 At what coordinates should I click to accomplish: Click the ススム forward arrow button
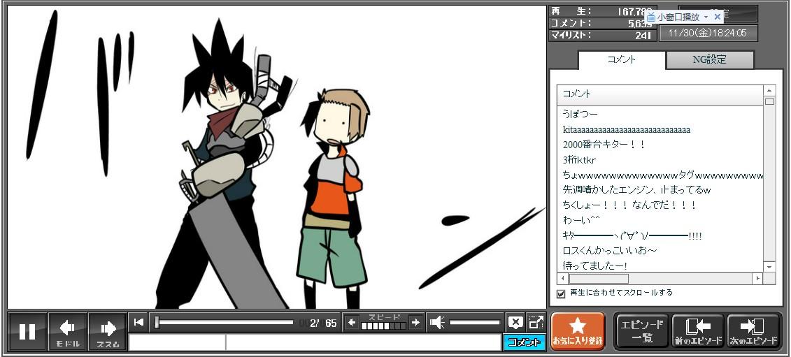click(108, 332)
